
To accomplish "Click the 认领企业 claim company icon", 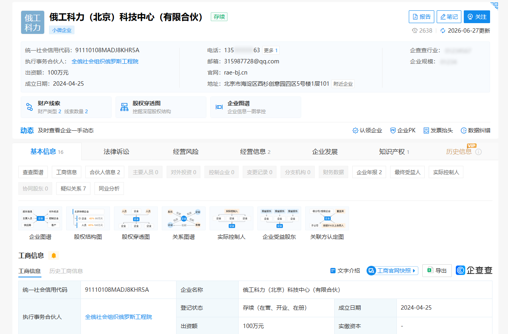I will (355, 130).
